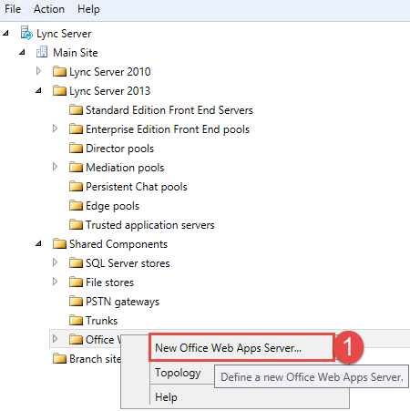This screenshot has width=410, height=411.
Task: Collapse the Lync Server root node
Action: tap(6, 33)
